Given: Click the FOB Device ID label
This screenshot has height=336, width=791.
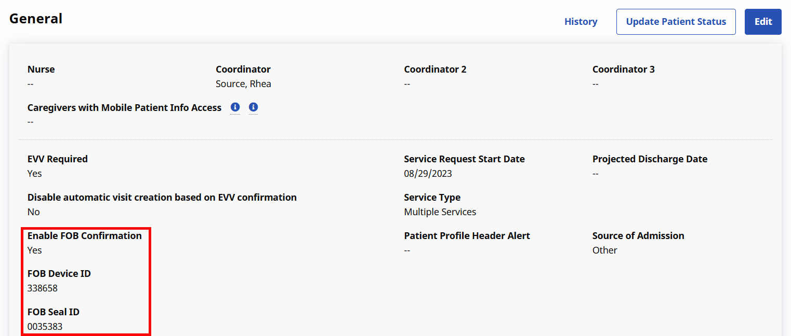Looking at the screenshot, I should tap(59, 273).
